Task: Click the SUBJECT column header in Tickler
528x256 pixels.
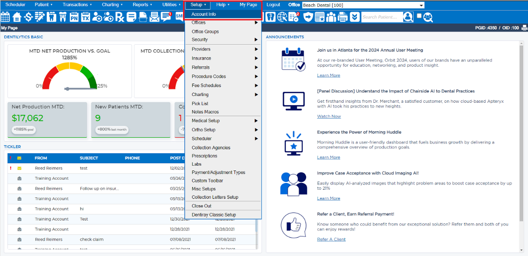Action: pos(88,158)
